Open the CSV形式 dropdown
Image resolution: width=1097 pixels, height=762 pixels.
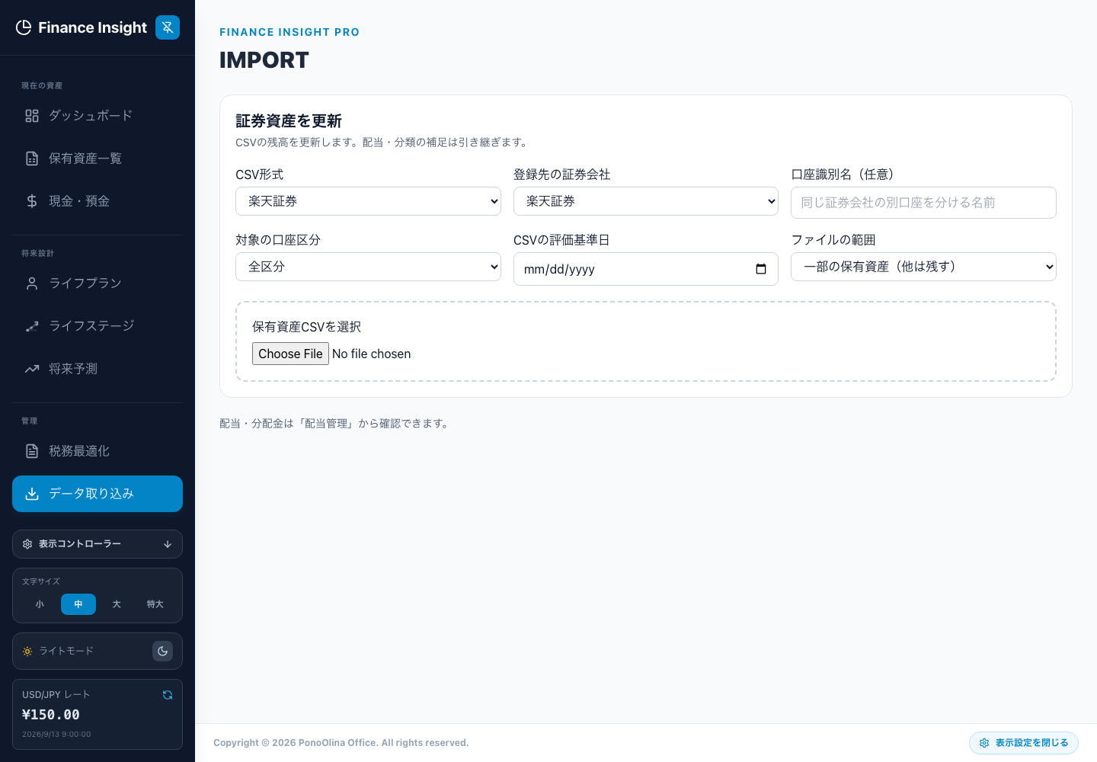point(368,201)
